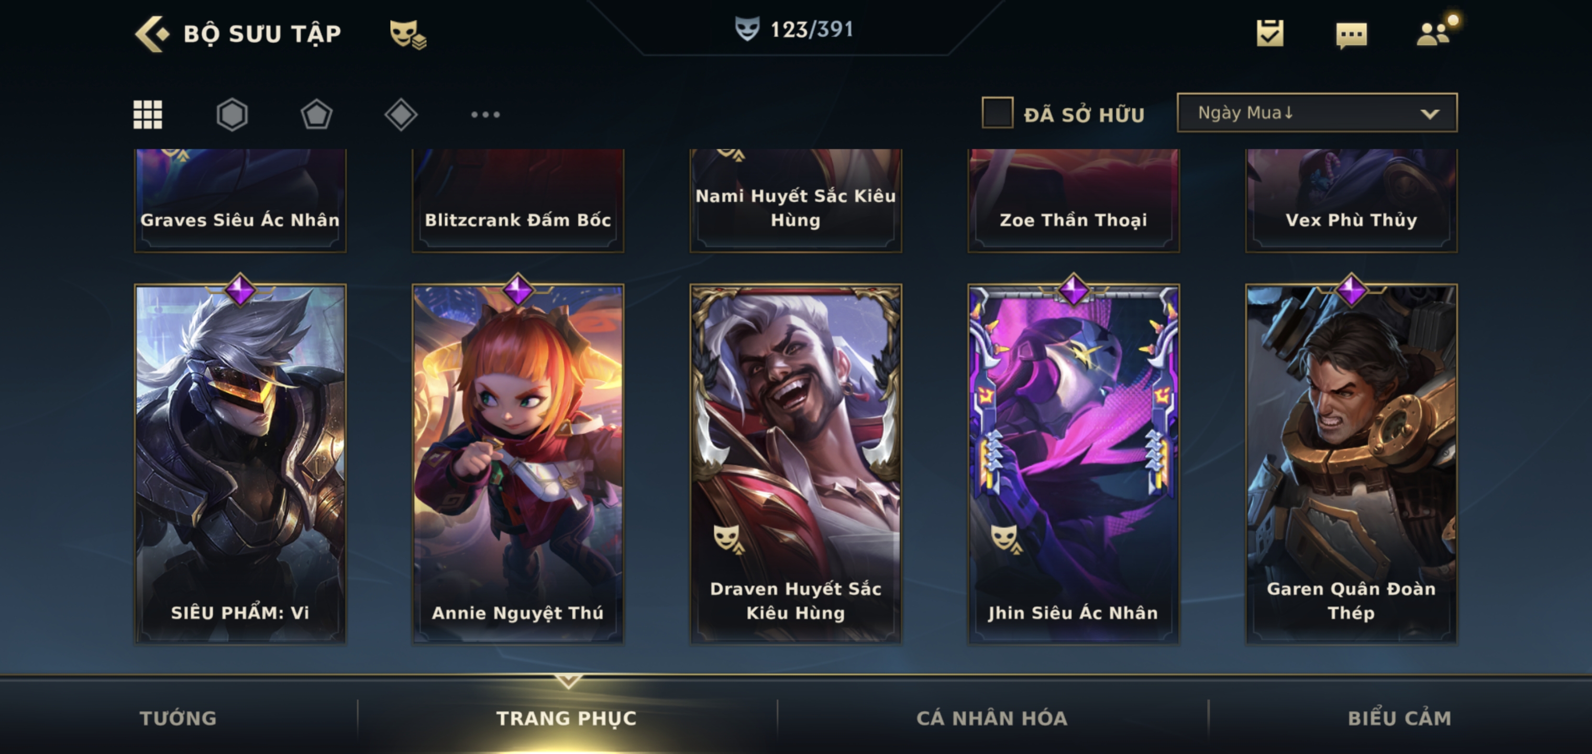The height and width of the screenshot is (754, 1592).
Task: Expand sort options with the chevron arrow
Action: (1430, 114)
